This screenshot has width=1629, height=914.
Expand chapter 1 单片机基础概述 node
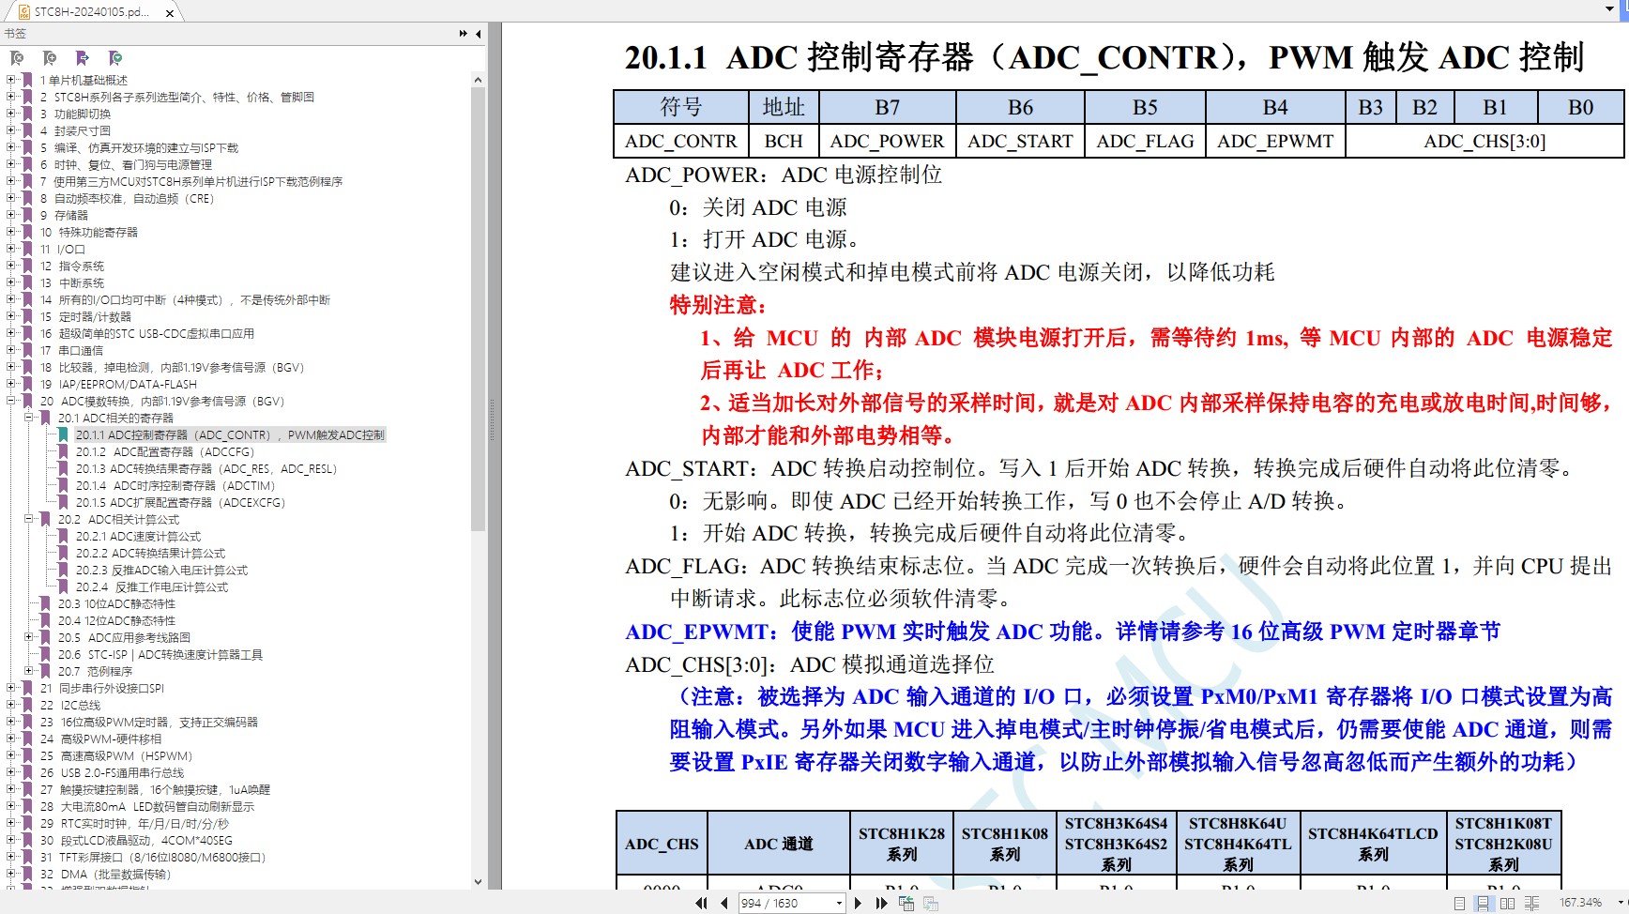click(x=11, y=80)
